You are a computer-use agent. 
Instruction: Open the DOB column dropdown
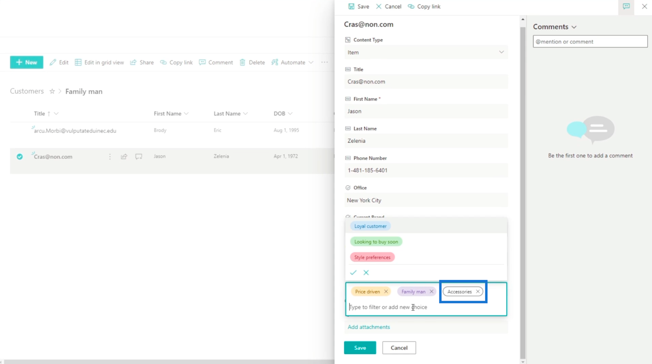283,114
